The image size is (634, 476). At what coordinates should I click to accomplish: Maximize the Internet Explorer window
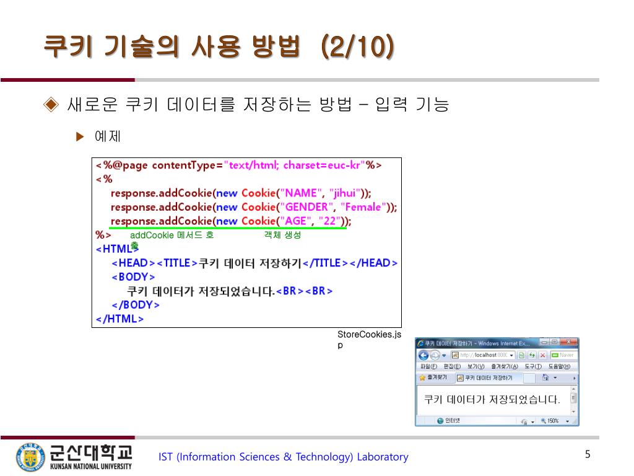pos(555,342)
